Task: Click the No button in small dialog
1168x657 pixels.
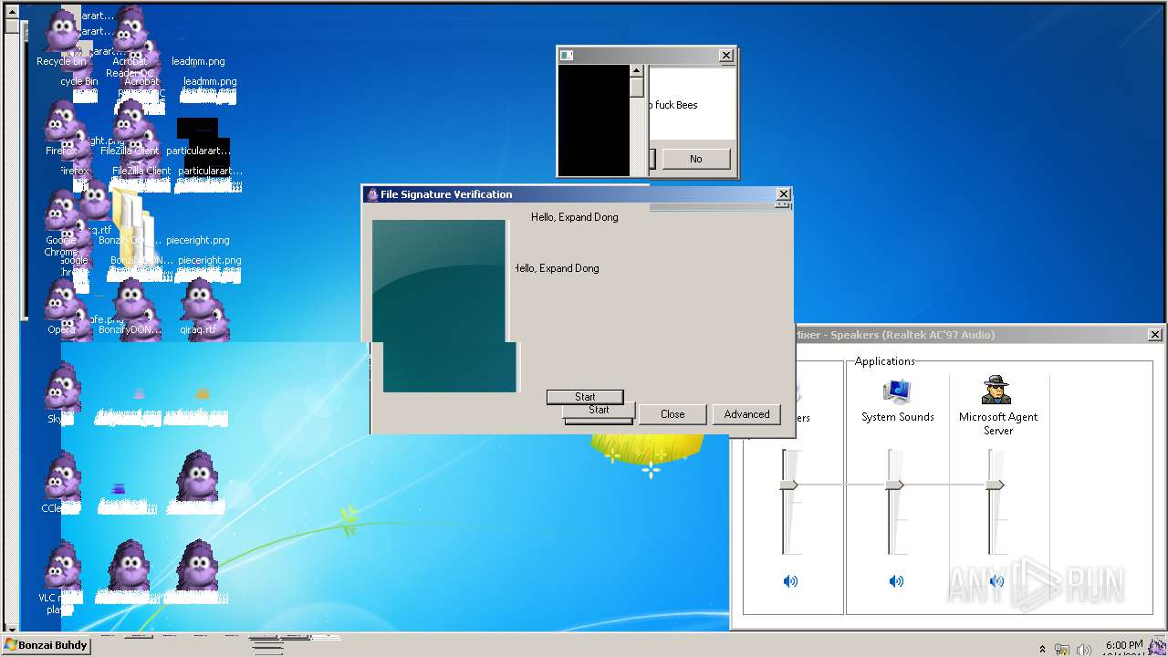Action: coord(695,159)
